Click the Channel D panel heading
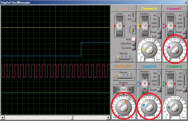Image resolution: width=188 pixels, height=121 pixels. pos(174,66)
